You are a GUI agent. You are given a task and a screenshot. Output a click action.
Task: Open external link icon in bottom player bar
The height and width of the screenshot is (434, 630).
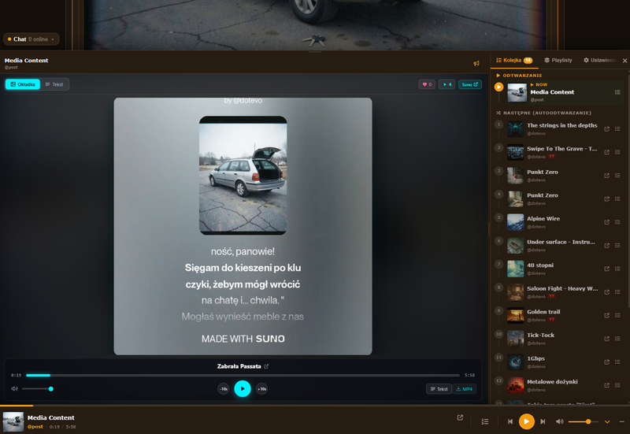click(460, 418)
